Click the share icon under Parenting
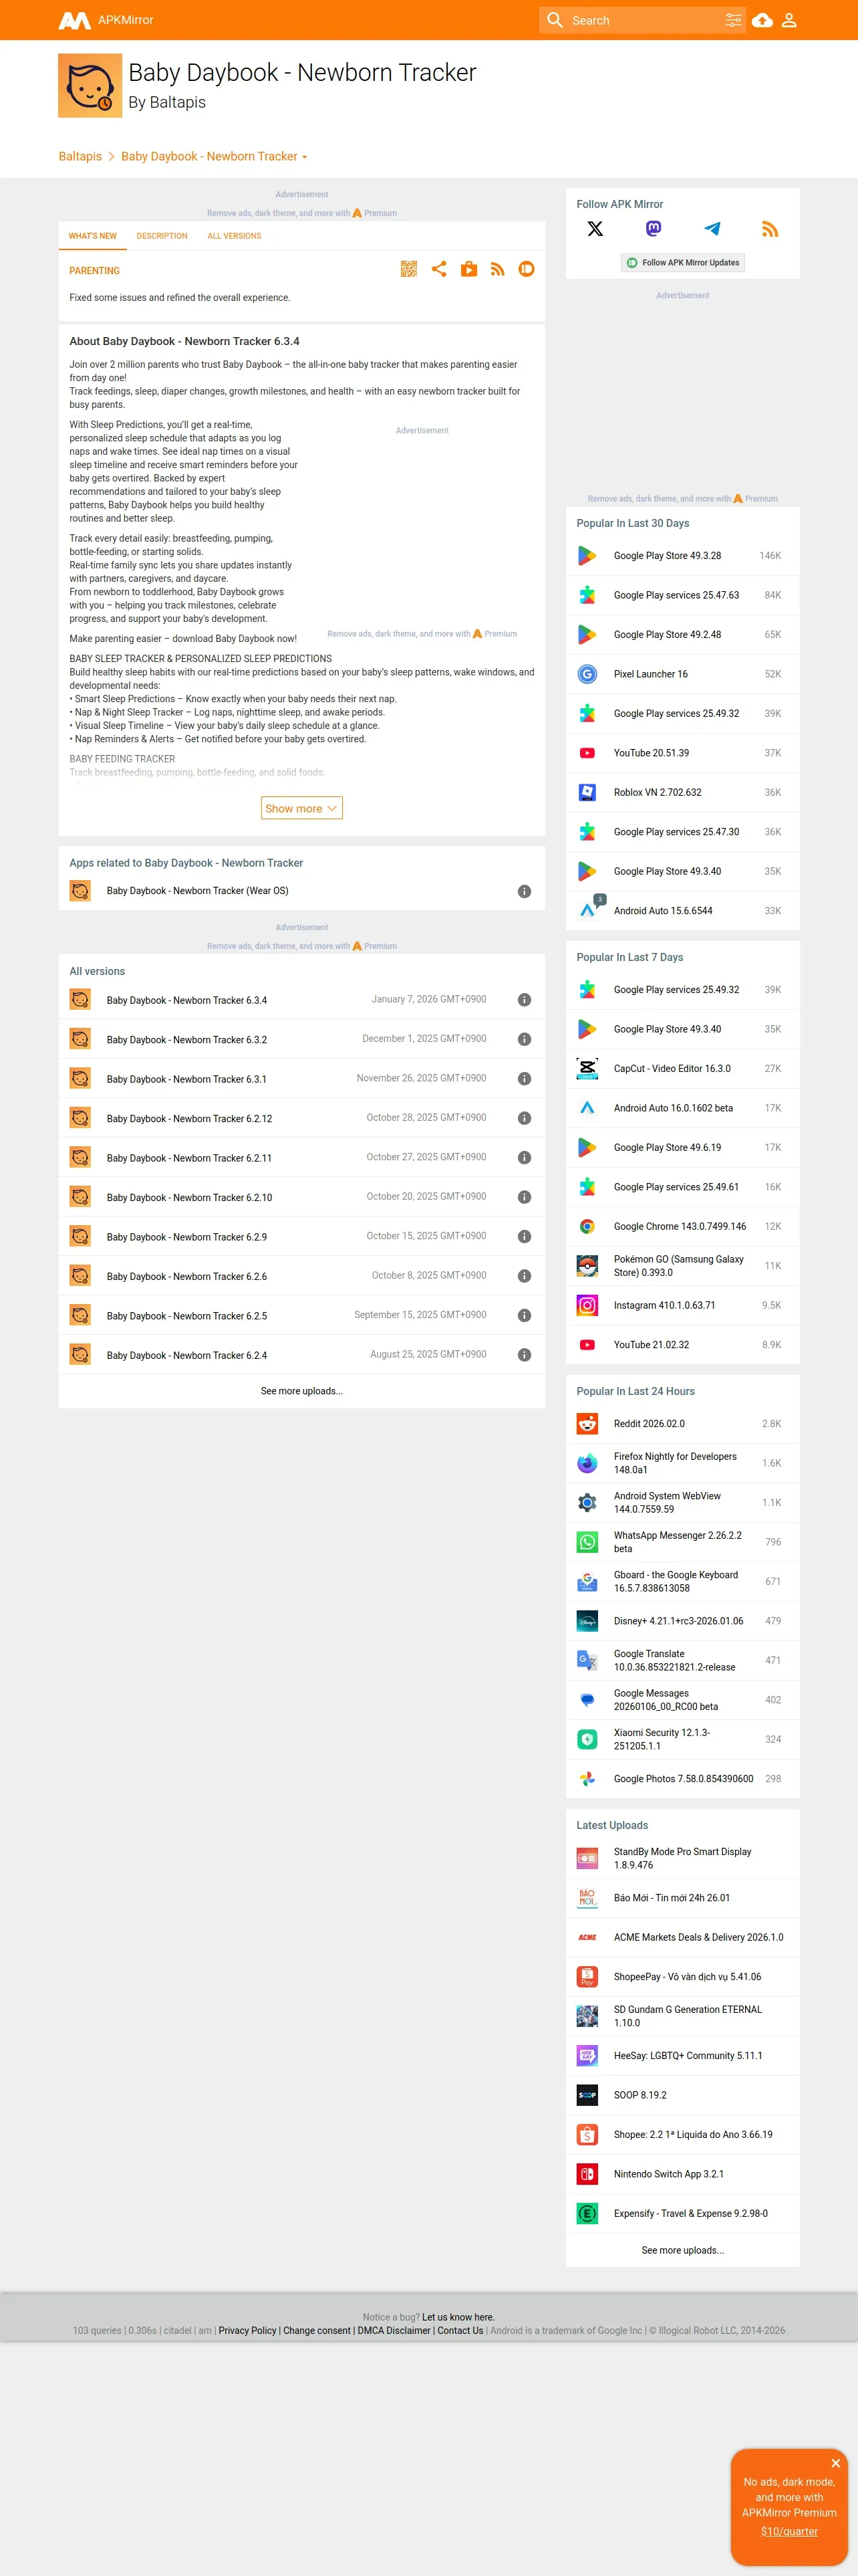The width and height of the screenshot is (858, 2576). pyautogui.click(x=438, y=269)
